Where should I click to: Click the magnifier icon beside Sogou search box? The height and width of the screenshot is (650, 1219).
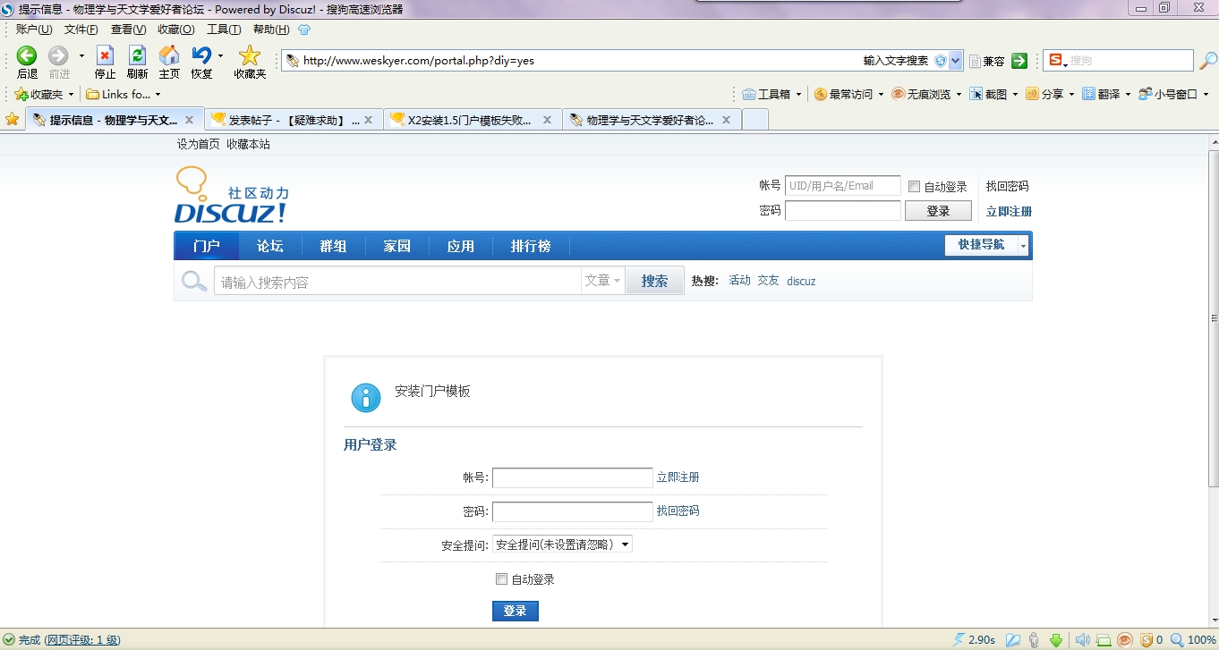tap(1208, 61)
